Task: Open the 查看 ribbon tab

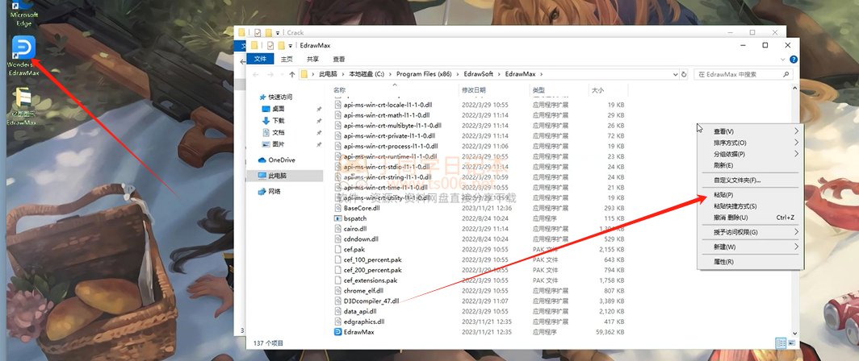Action: click(339, 59)
